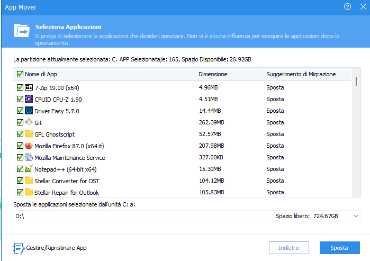The image size is (370, 261).
Task: Click the 105.83MB size value
Action: (x=211, y=192)
